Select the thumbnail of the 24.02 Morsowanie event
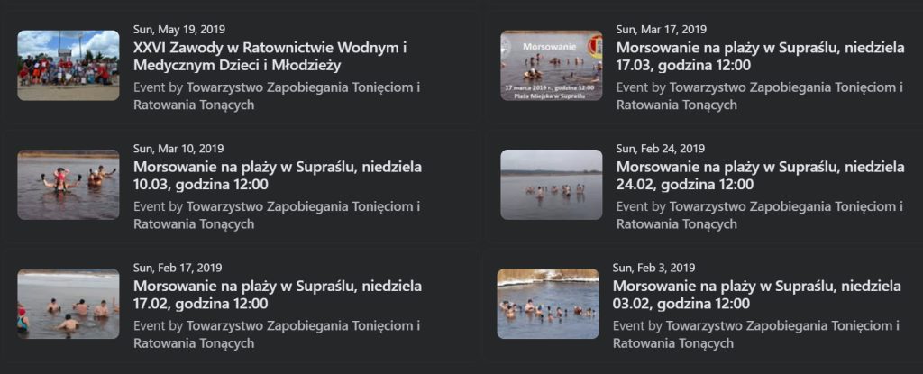Viewport: 923px width, 374px height. point(551,184)
